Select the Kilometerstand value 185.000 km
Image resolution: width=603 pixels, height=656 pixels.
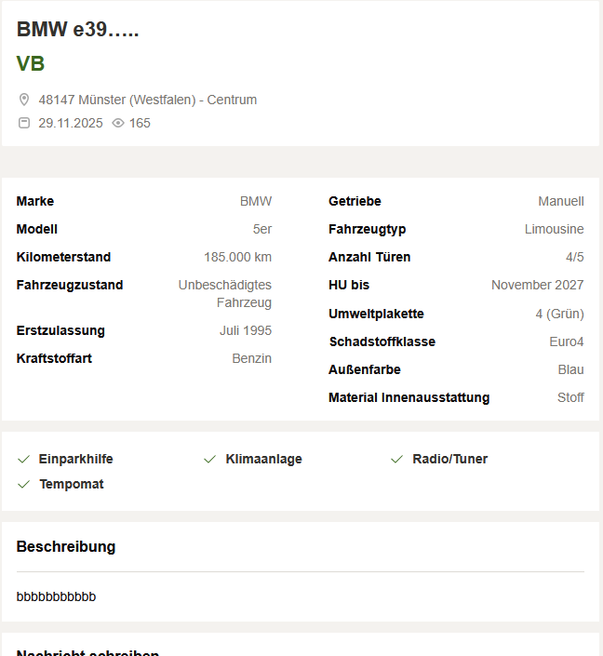(237, 257)
